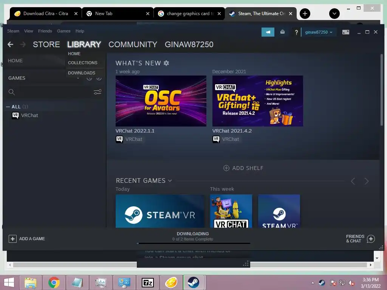Open VRChat 2021.4.2 news title
Viewport: 387px width, 290px height.
232,131
